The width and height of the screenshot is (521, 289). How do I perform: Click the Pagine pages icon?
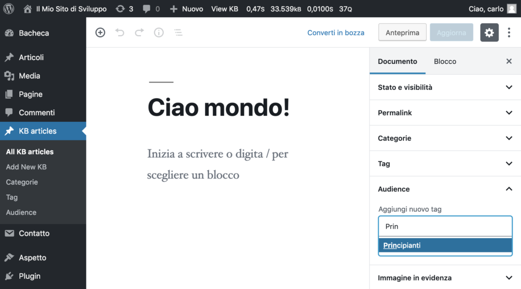[x=9, y=94]
